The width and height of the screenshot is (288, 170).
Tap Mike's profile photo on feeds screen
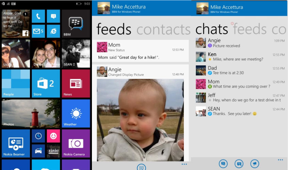pos(104,8)
